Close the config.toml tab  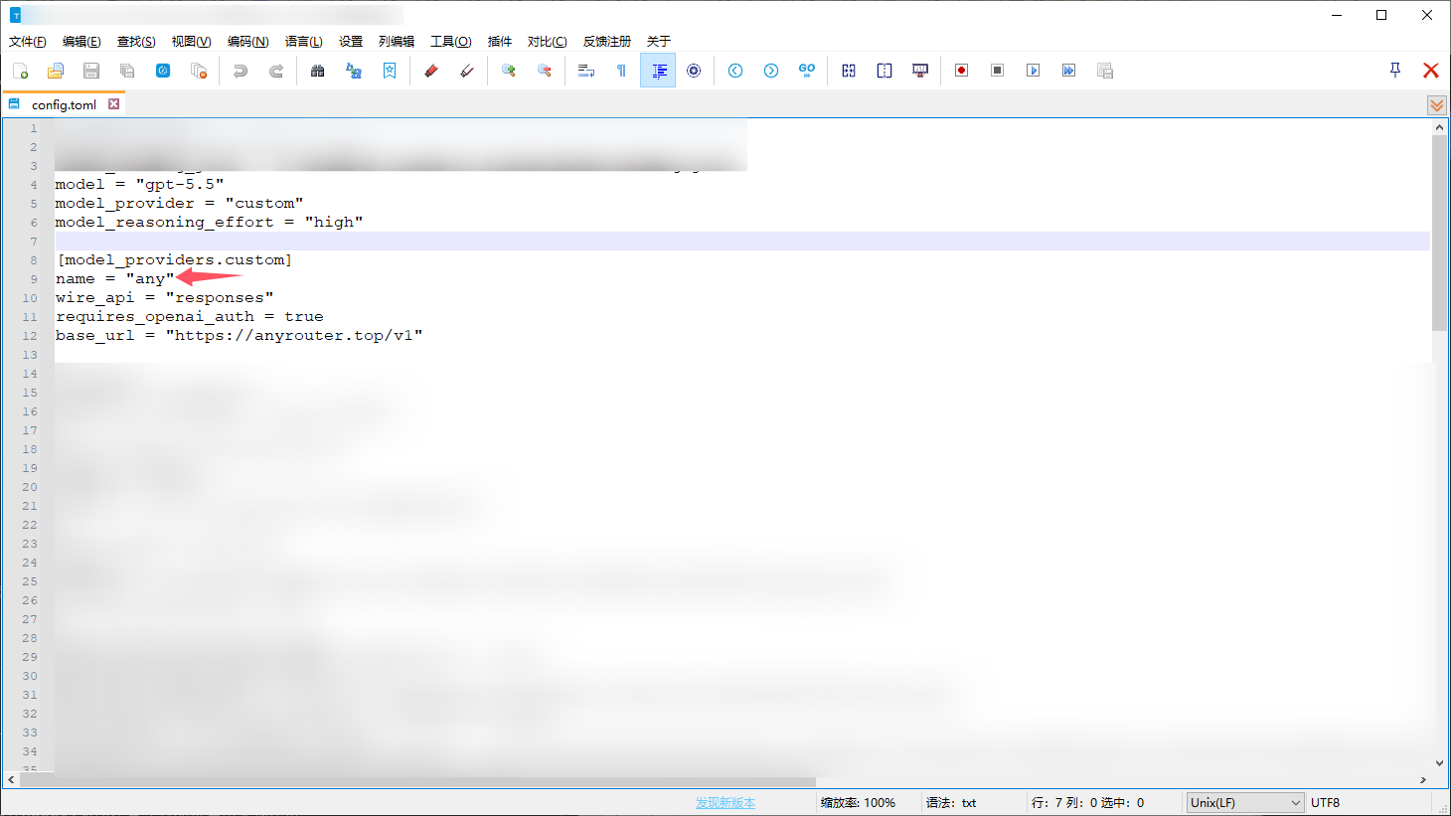coord(114,103)
